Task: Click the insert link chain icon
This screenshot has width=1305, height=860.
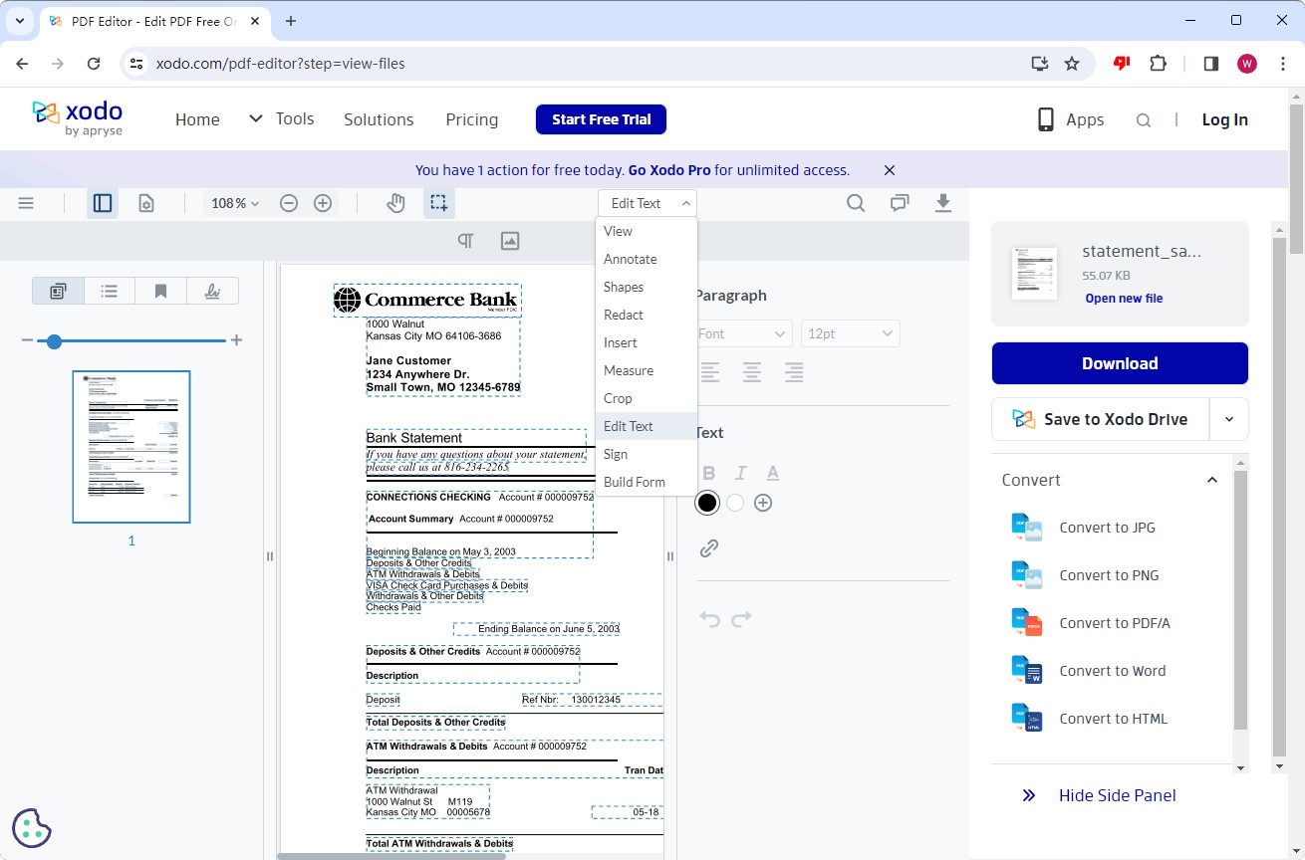Action: pyautogui.click(x=709, y=548)
